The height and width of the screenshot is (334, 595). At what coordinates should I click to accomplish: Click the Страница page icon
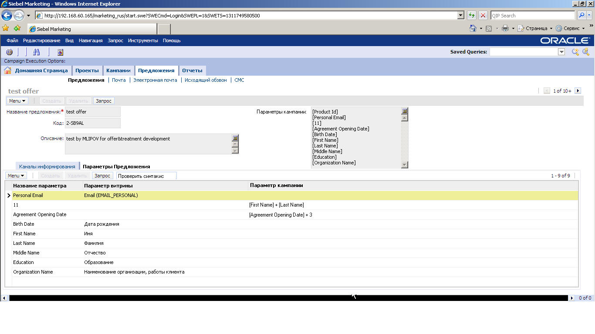tap(521, 28)
